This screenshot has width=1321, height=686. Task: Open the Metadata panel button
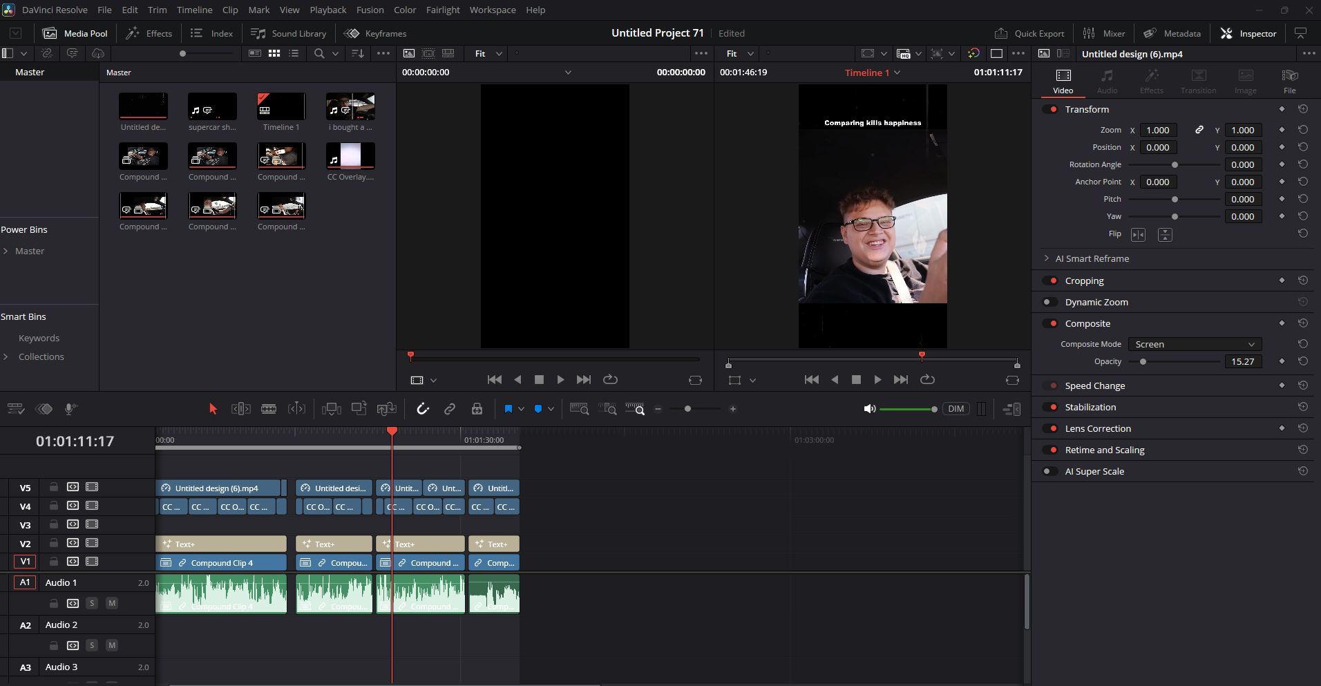click(1172, 33)
